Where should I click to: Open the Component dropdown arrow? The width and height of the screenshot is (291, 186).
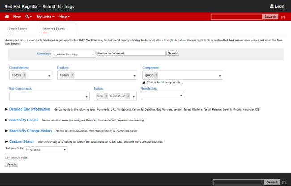[220, 76]
